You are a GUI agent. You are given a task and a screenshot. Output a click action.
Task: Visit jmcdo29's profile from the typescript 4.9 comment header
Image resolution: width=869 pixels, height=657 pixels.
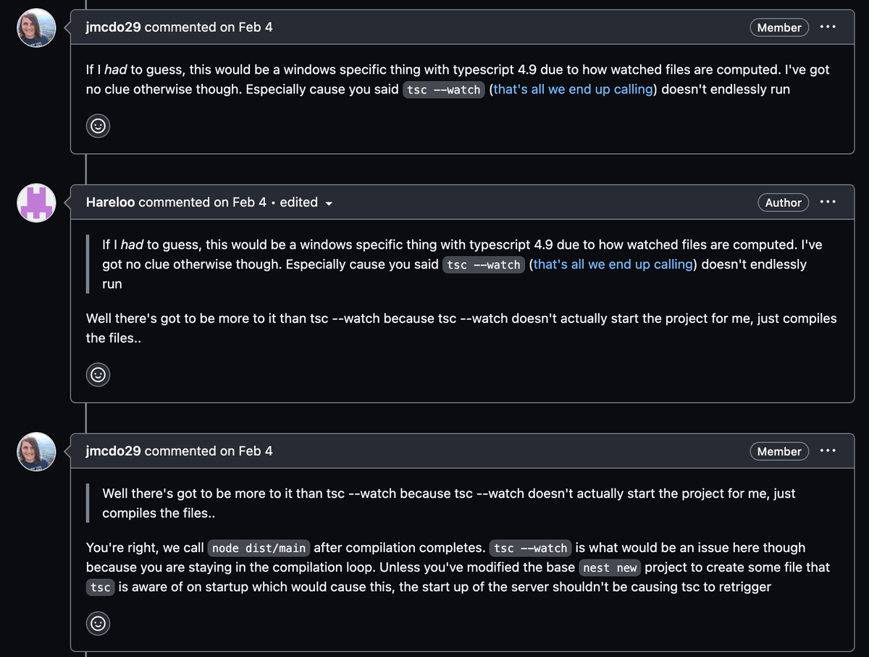114,27
